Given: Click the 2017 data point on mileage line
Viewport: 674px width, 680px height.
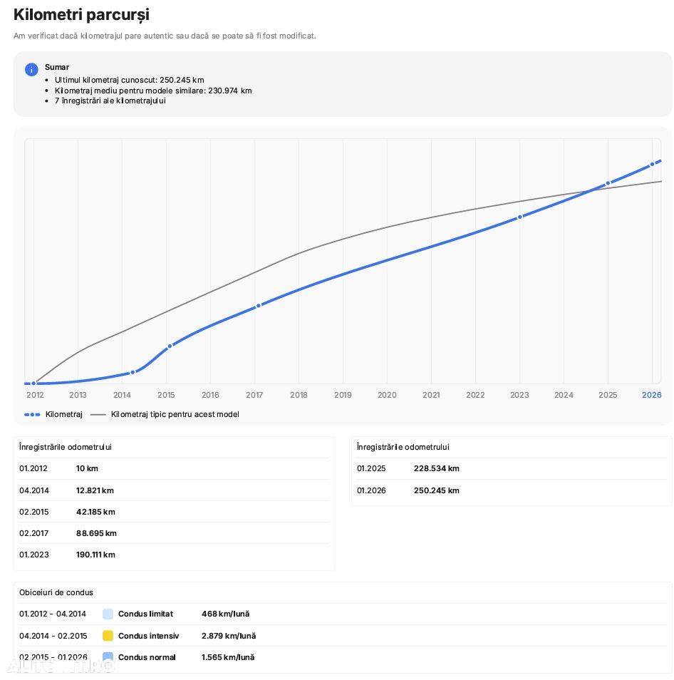Looking at the screenshot, I should click(x=259, y=306).
